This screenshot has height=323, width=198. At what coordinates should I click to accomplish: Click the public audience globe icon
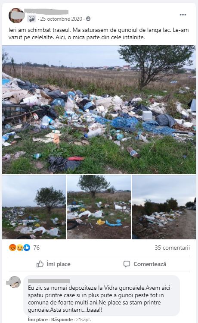[88, 19]
